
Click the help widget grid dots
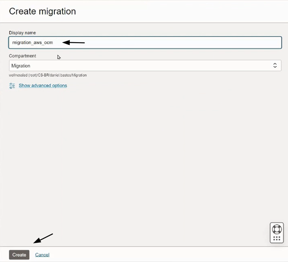[x=277, y=238]
